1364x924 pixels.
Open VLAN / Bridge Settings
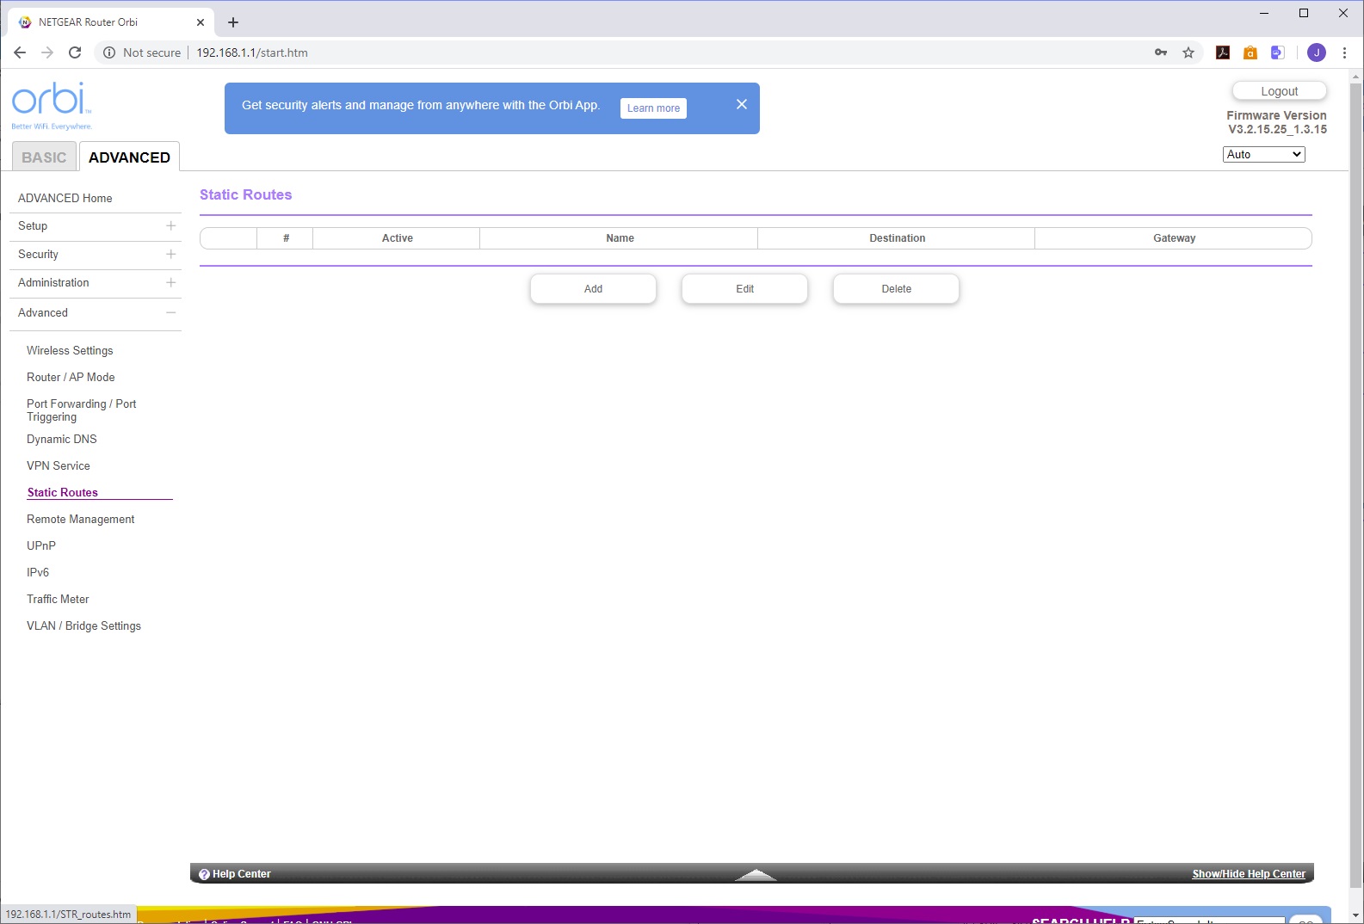pyautogui.click(x=83, y=625)
